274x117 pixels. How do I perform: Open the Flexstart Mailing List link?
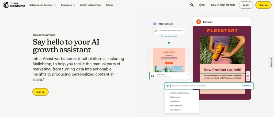pyautogui.click(x=176, y=31)
